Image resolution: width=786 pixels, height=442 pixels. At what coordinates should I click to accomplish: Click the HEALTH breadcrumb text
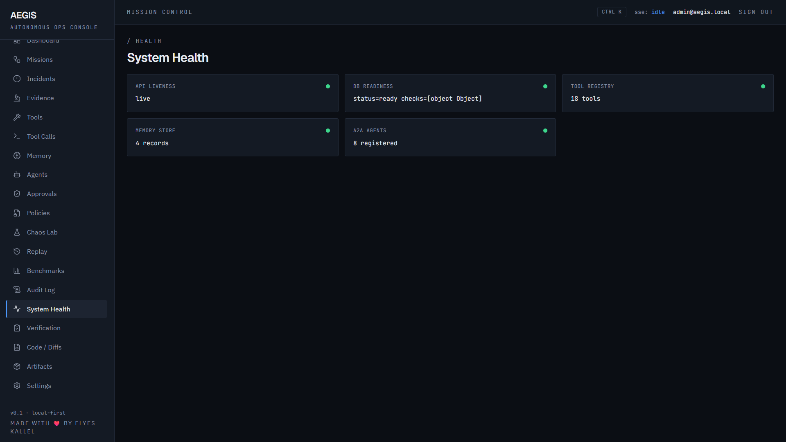pyautogui.click(x=149, y=41)
